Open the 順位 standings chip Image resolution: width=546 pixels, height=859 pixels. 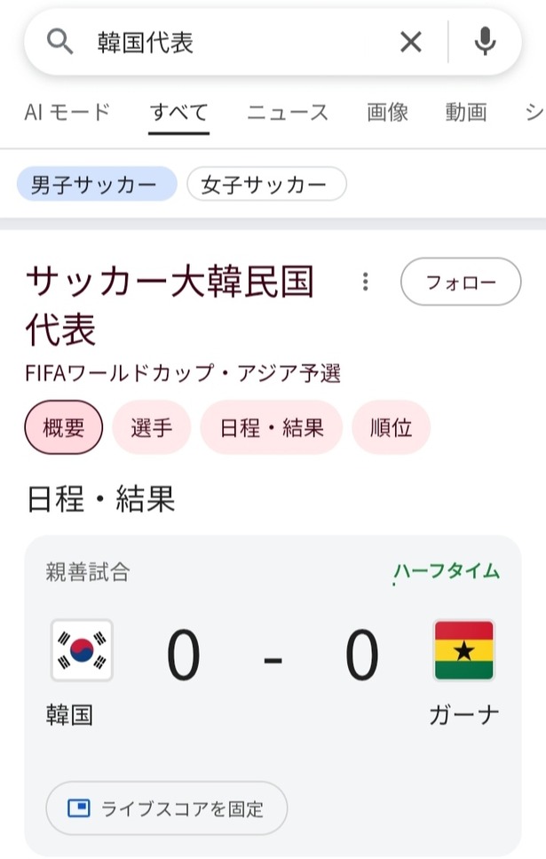tap(392, 427)
